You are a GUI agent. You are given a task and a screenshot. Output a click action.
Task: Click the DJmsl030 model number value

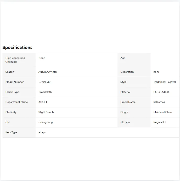coord(44,82)
